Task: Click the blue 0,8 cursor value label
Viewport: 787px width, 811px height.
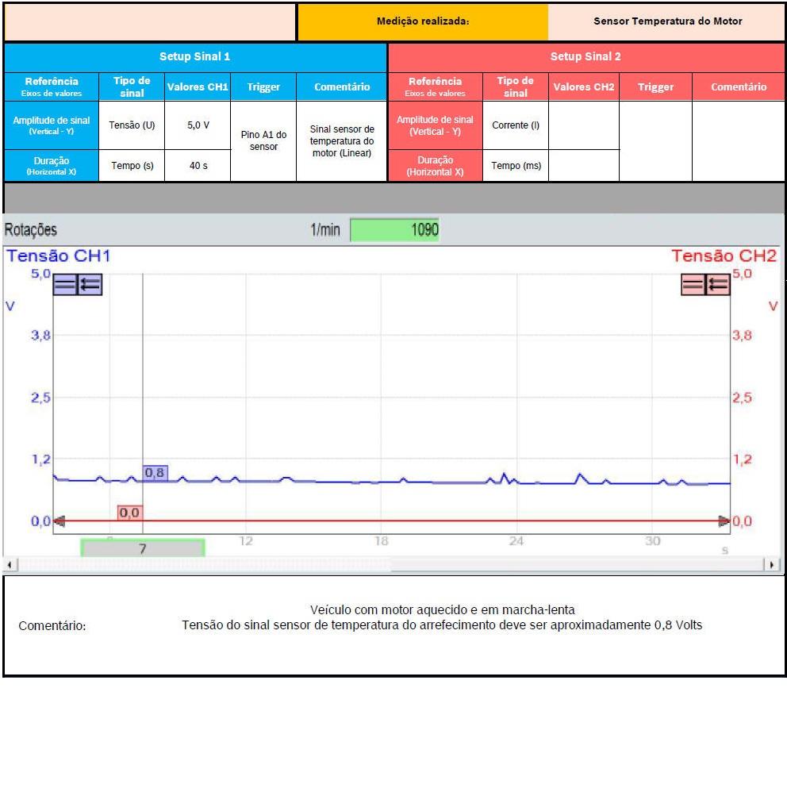Action: point(155,473)
